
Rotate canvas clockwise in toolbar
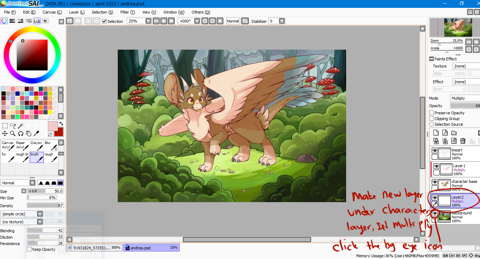click(212, 21)
